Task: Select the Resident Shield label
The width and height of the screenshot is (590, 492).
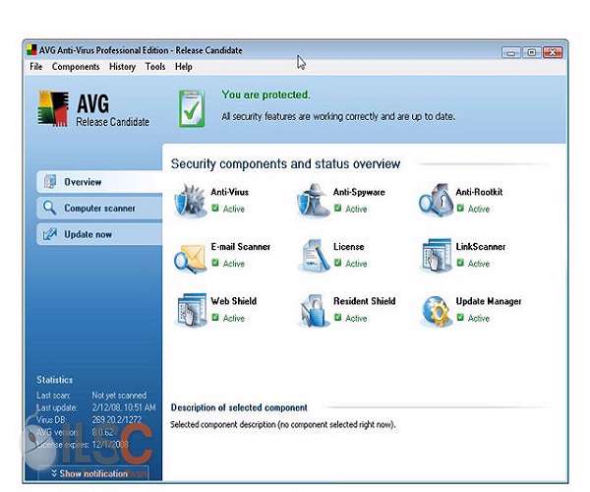Action: click(364, 301)
